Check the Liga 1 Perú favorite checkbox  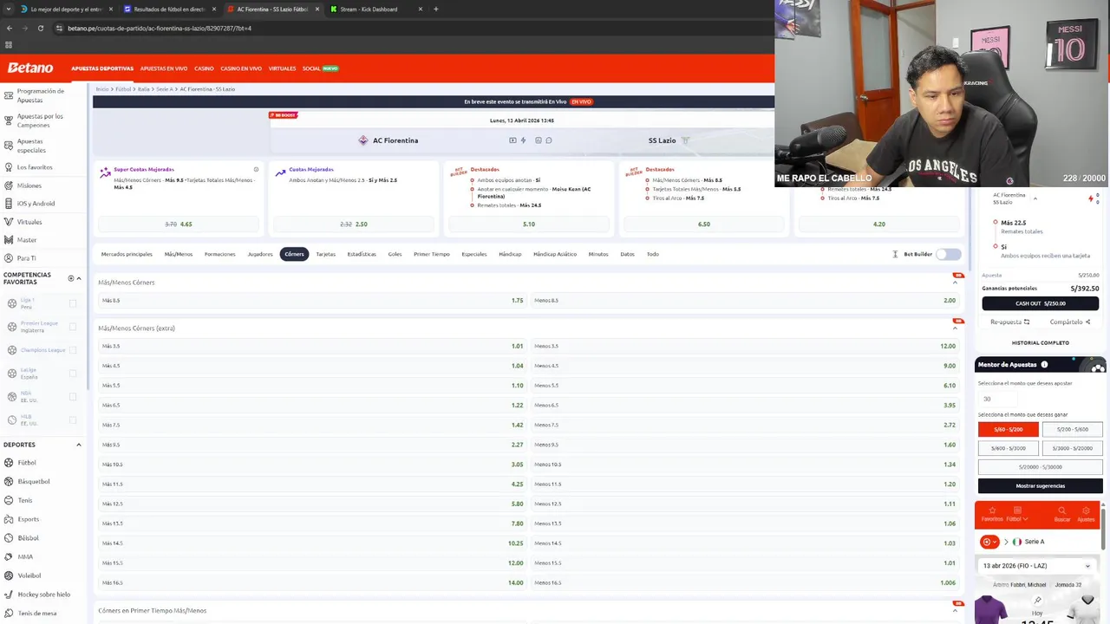[73, 303]
